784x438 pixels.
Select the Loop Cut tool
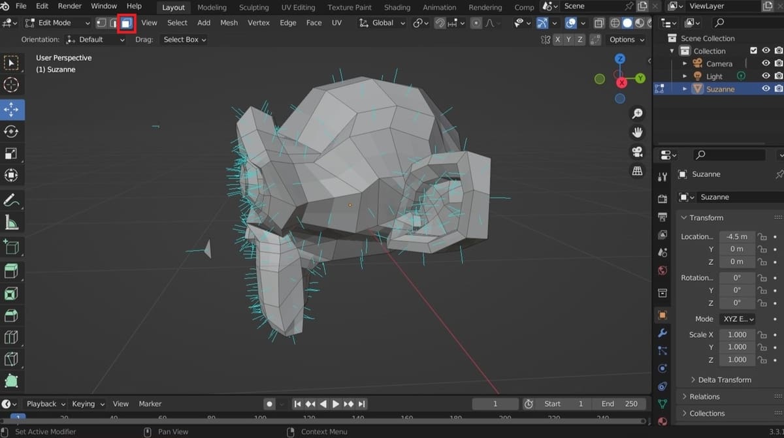11,338
